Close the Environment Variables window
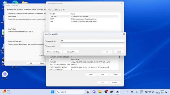The width and height of the screenshot is (170, 95). (x=122, y=3)
